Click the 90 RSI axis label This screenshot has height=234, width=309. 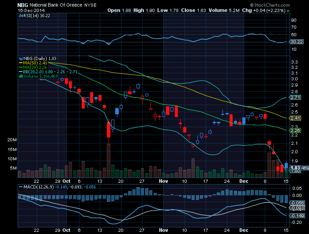pos(294,20)
